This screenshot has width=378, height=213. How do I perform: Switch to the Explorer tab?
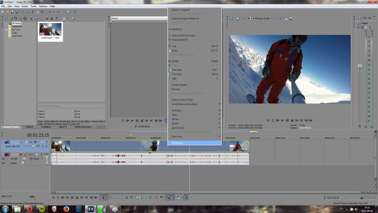29,127
